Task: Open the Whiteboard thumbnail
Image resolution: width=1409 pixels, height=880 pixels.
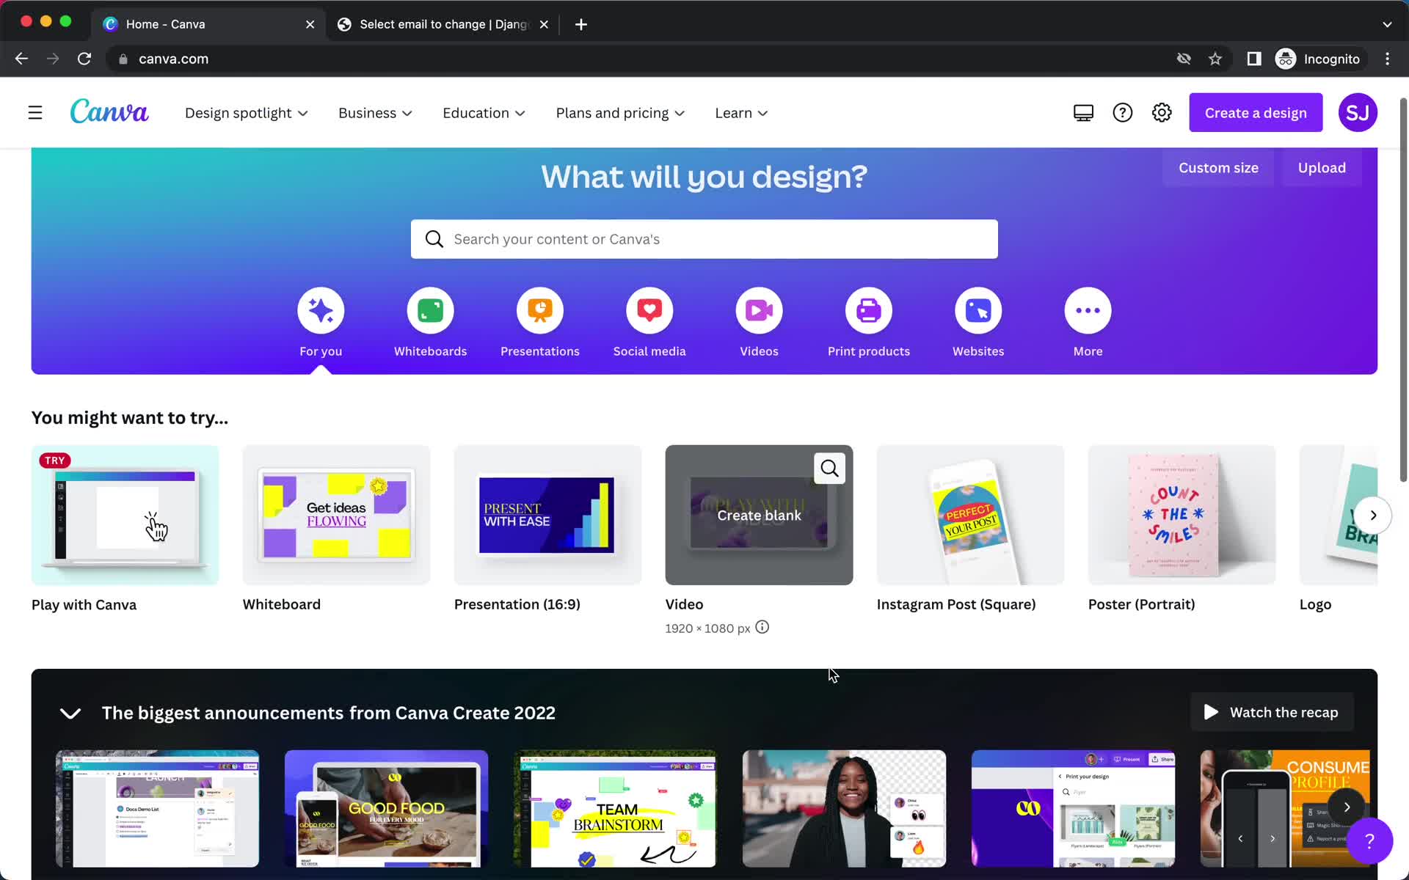Action: 336,515
